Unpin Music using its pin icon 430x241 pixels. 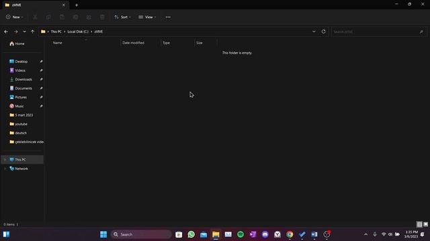click(41, 106)
